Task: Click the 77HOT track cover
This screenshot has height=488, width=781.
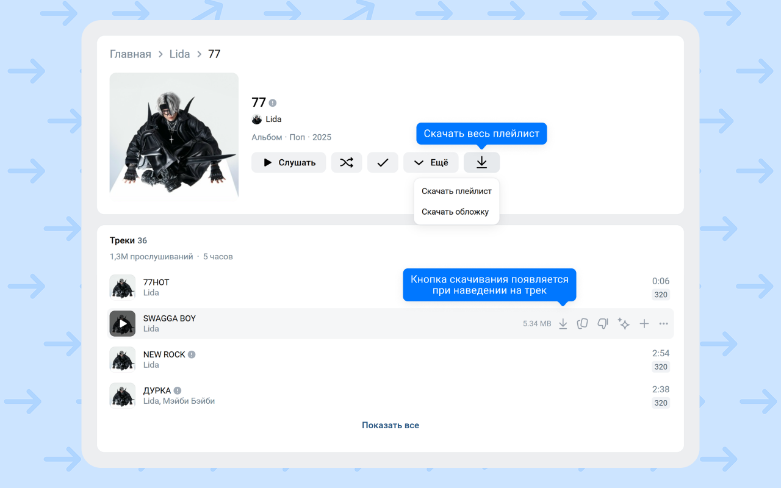Action: click(x=123, y=287)
